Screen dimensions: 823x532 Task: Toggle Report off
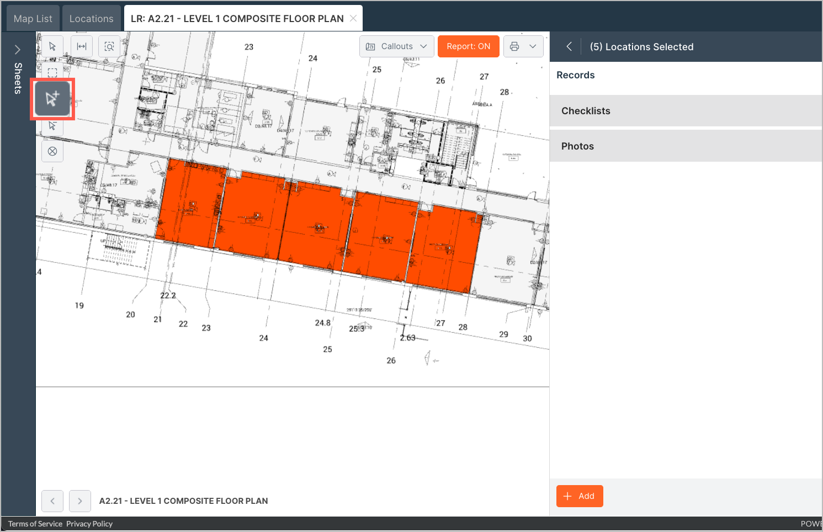coord(469,46)
